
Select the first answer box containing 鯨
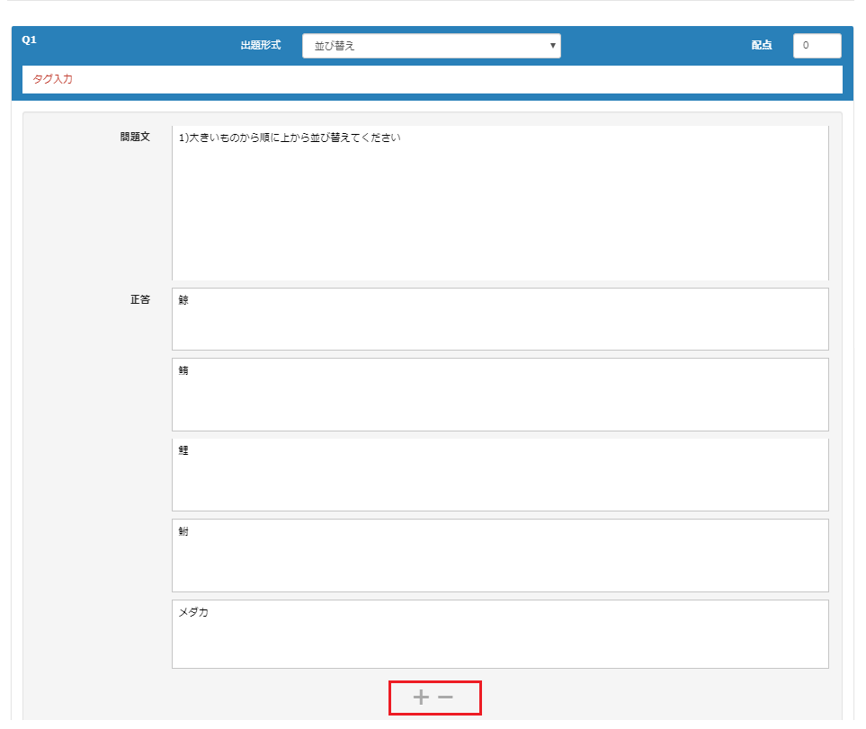pyautogui.click(x=499, y=319)
